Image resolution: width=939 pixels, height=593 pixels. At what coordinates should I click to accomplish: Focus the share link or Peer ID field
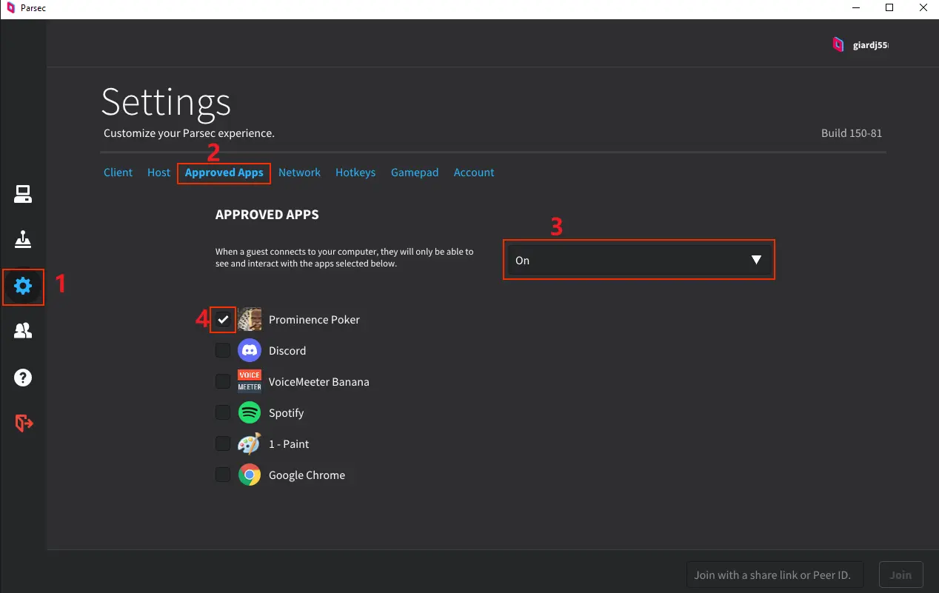tap(778, 574)
